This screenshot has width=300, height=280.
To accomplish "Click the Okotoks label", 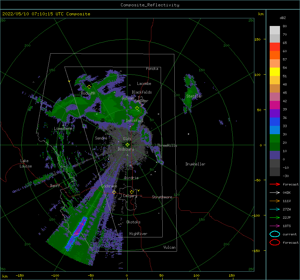I will [133, 222].
